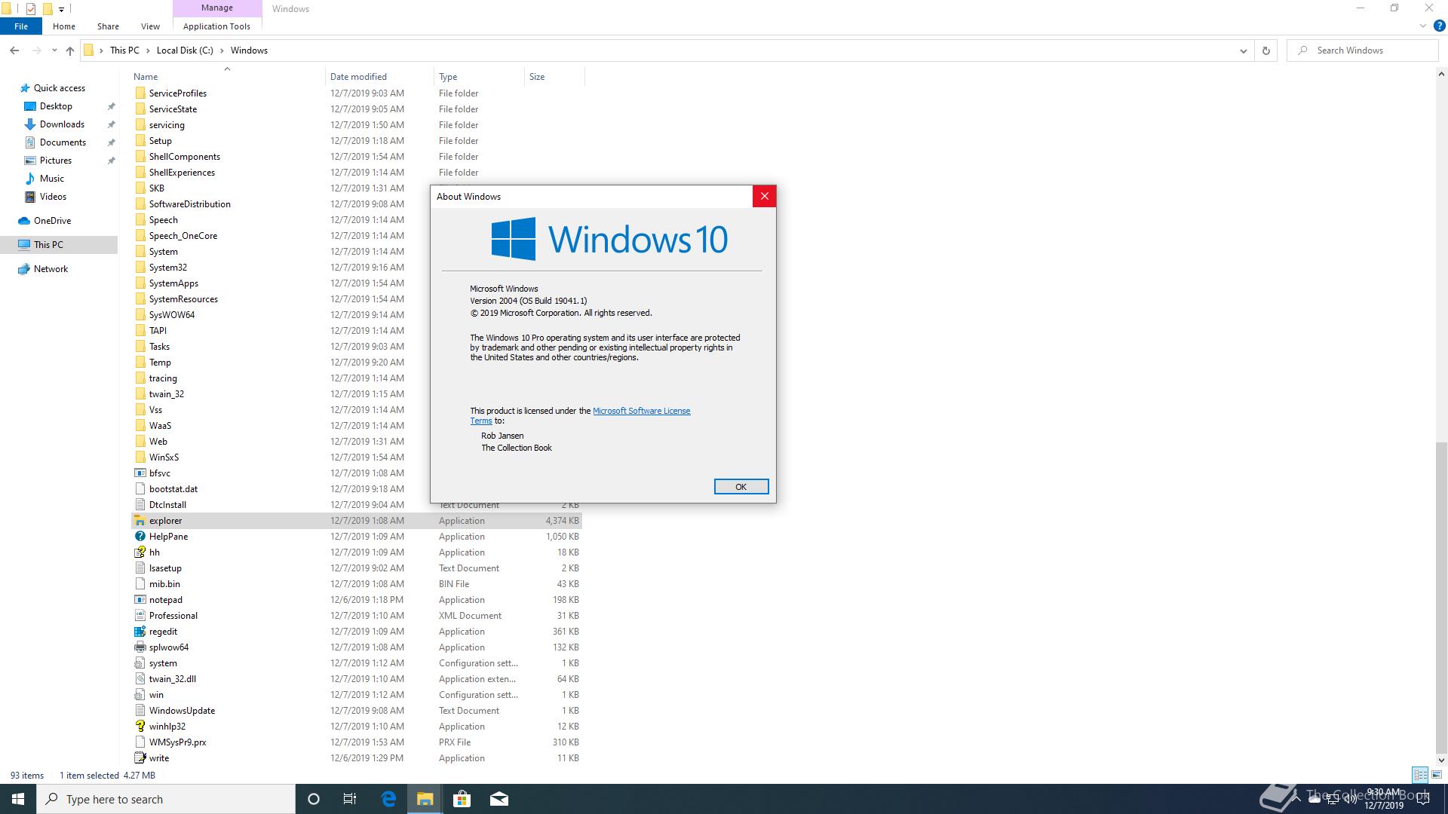1448x814 pixels.
Task: Switch to Large icons view layout
Action: click(1437, 775)
